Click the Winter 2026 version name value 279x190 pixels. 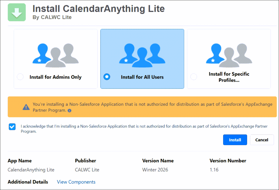155,170
